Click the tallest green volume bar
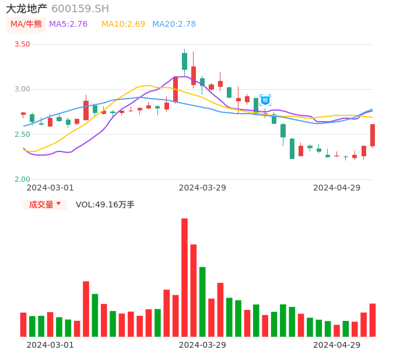Viewport: 400px width, 353px height. pyautogui.click(x=202, y=302)
